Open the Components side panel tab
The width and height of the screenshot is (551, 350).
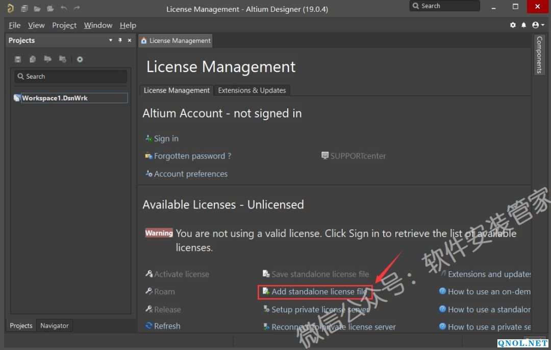539,55
